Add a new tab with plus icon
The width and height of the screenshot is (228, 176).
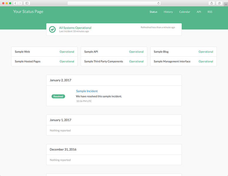pos(226,4)
